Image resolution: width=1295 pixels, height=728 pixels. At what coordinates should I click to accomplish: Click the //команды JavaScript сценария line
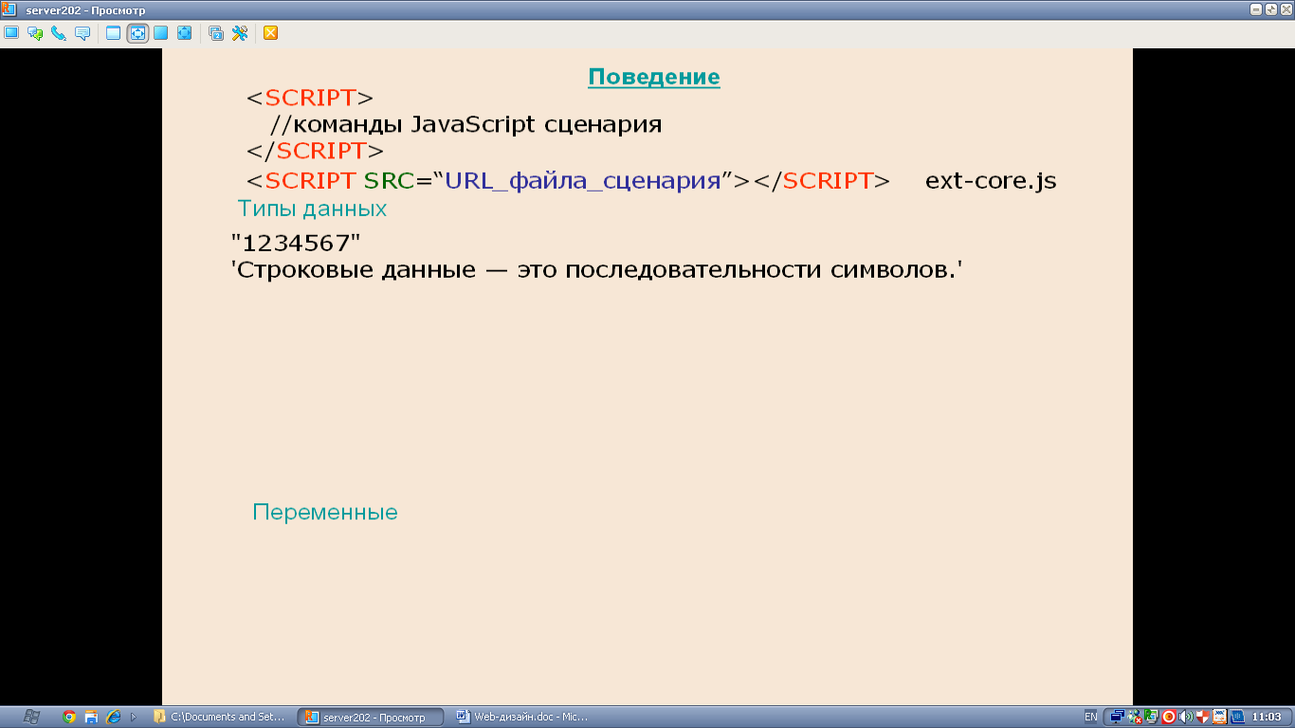[x=465, y=125]
